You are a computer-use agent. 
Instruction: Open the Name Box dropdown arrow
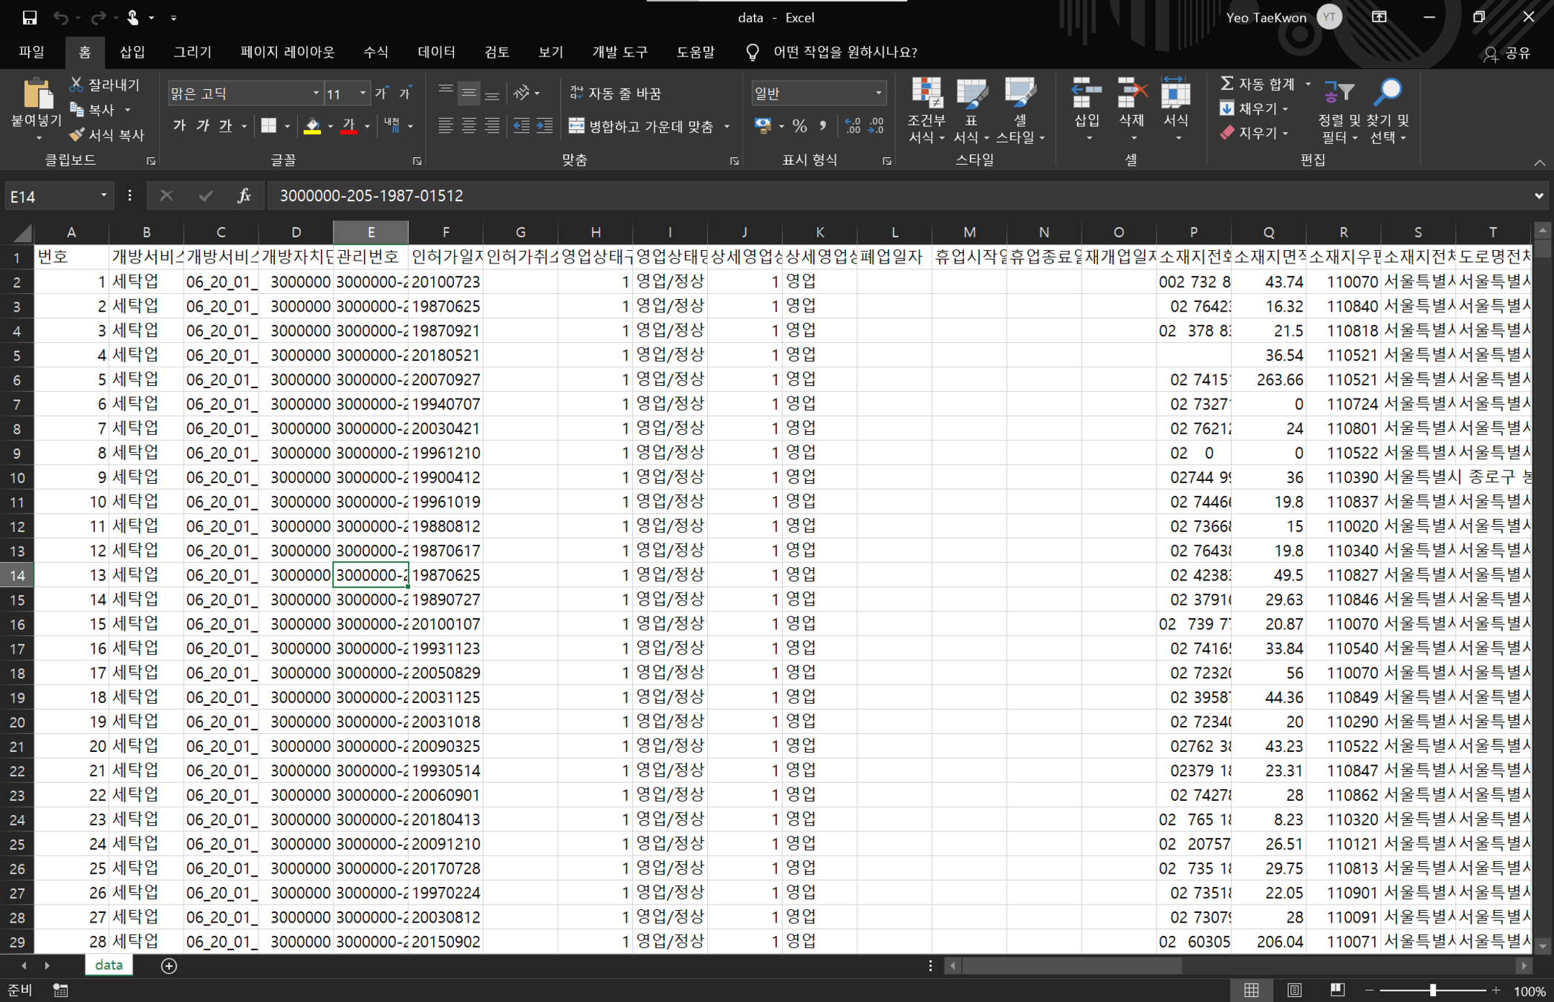(103, 196)
